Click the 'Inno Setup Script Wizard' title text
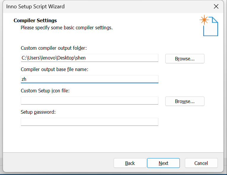Viewport: 227px width, 175px height. click(35, 7)
